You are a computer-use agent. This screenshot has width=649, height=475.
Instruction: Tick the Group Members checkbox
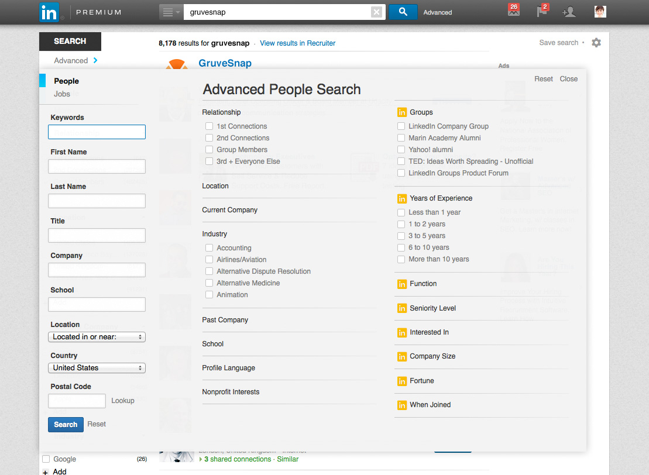[209, 149]
